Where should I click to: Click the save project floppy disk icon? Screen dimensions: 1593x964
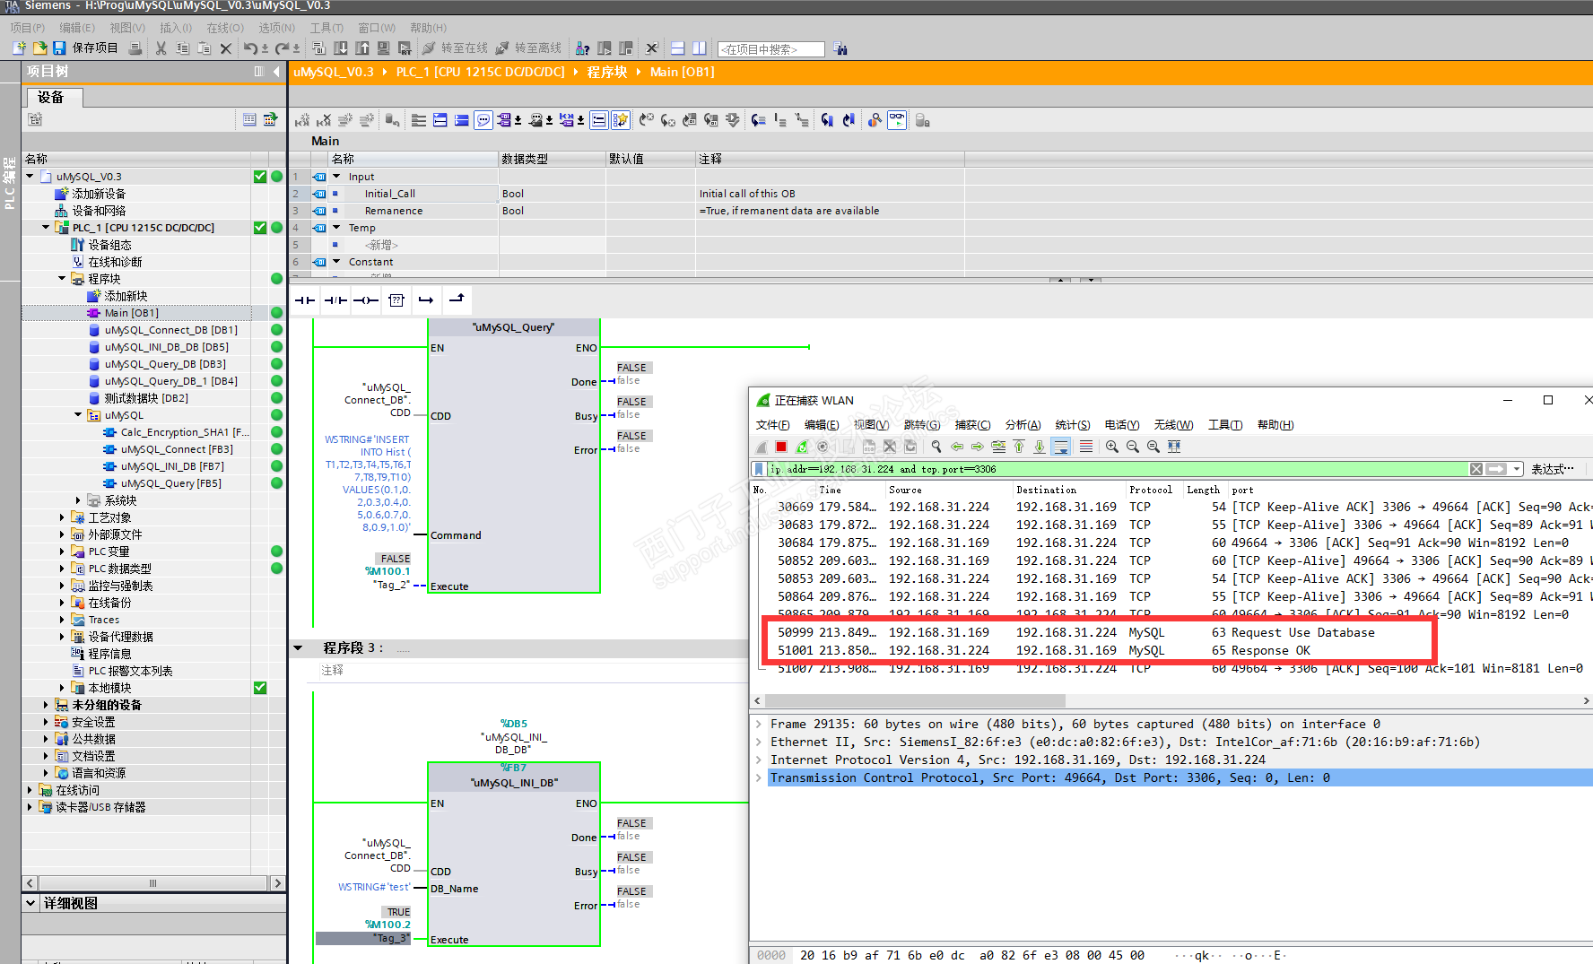click(59, 48)
